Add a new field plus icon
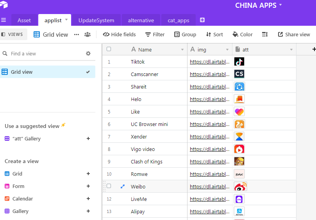 tap(314, 49)
